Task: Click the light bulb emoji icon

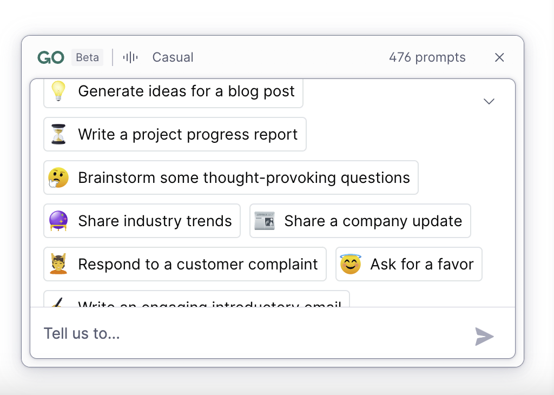Action: [58, 91]
